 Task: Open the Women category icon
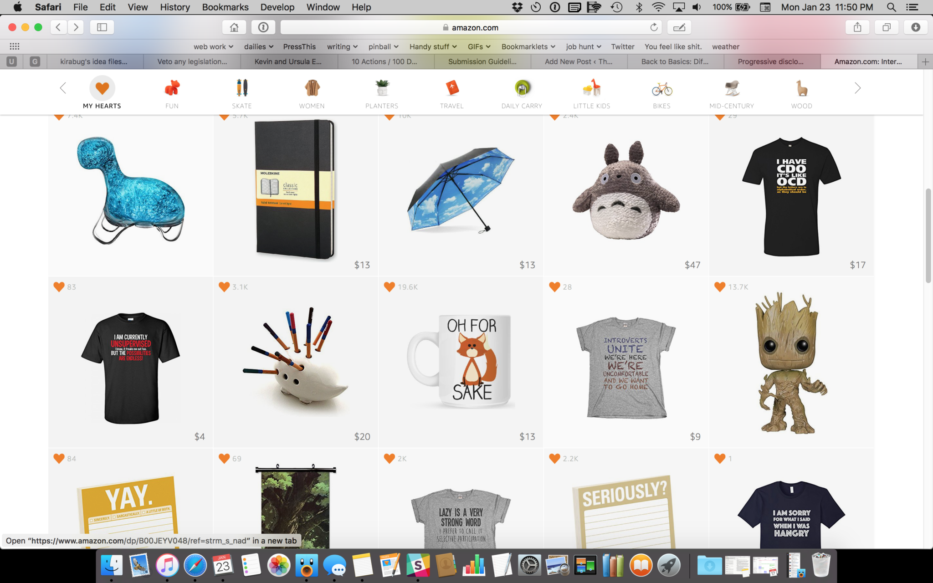pyautogui.click(x=312, y=88)
